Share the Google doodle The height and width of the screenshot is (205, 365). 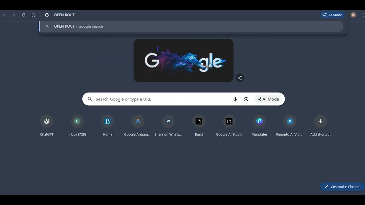tap(240, 78)
